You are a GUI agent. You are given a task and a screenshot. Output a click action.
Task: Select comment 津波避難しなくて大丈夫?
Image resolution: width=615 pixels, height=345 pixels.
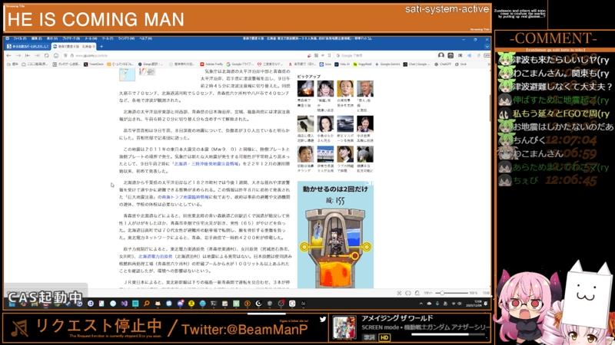[x=563, y=87]
